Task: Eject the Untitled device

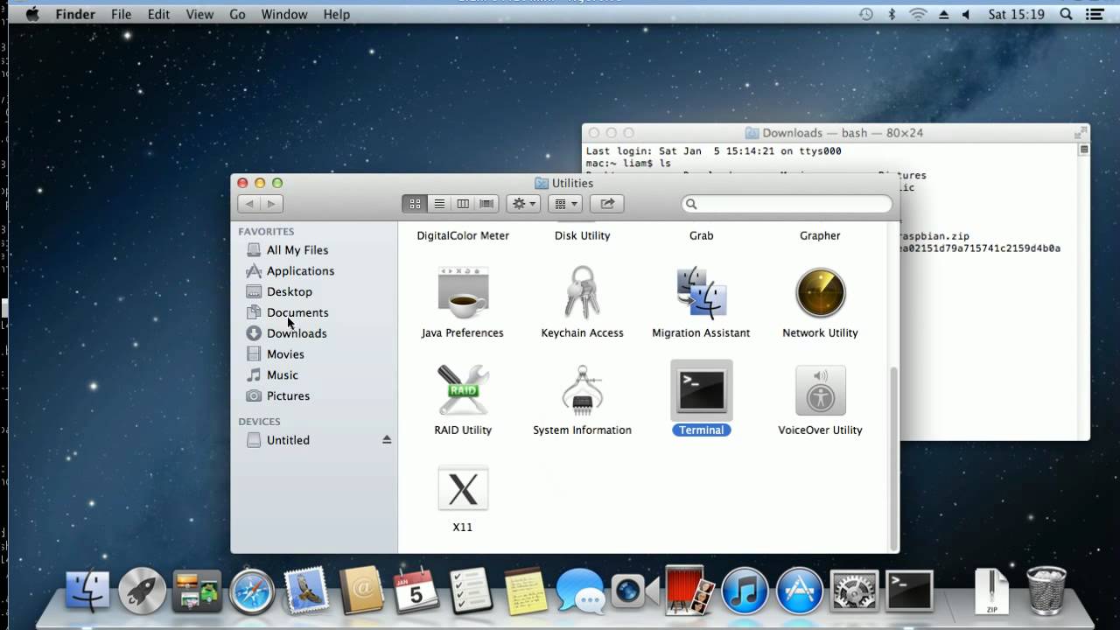Action: pyautogui.click(x=387, y=440)
